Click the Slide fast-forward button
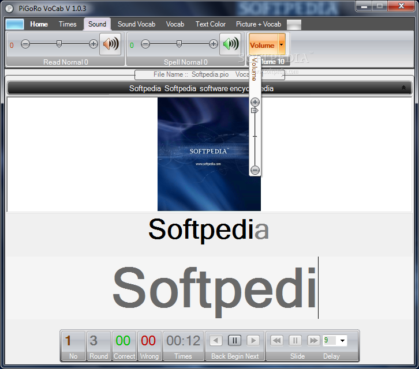This screenshot has height=369, width=419. coord(313,340)
